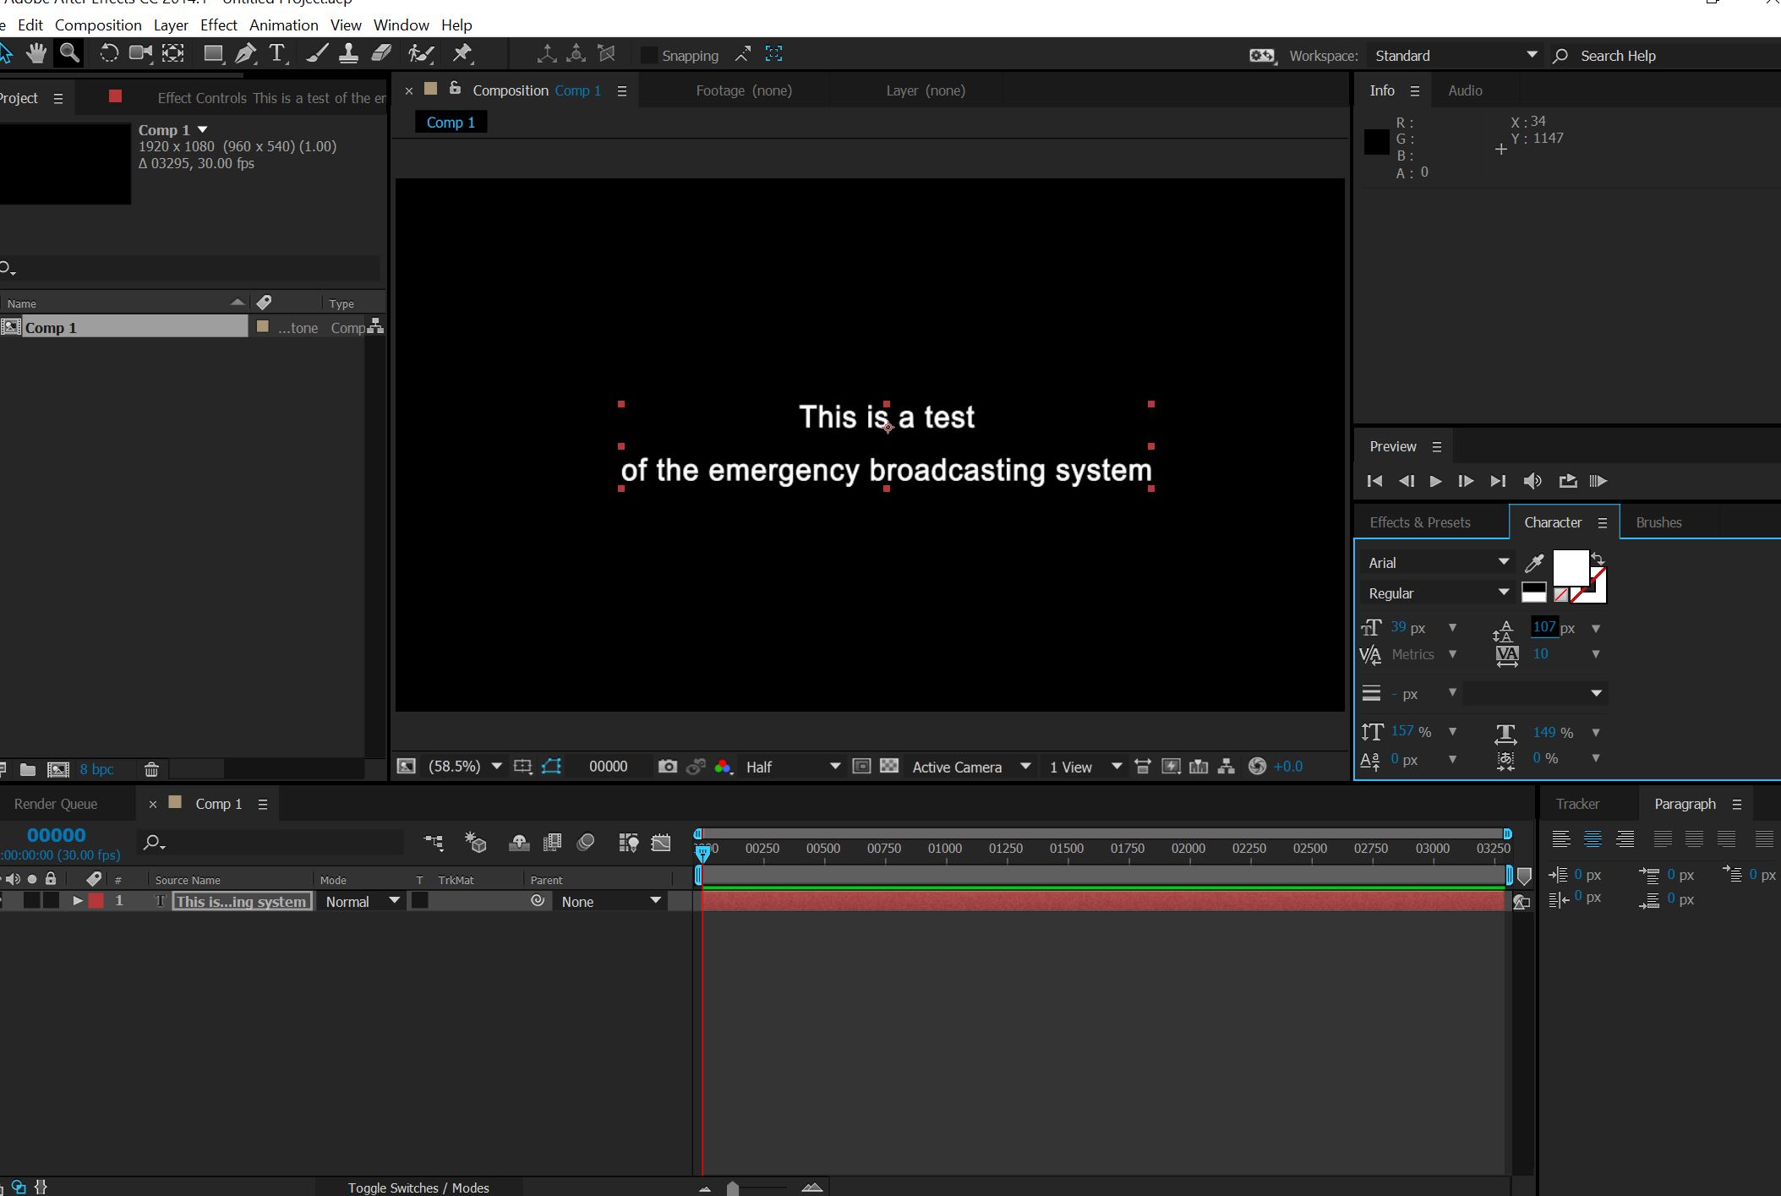1781x1196 pixels.
Task: Toggle Fast Previews in viewer footer
Action: point(1171,767)
